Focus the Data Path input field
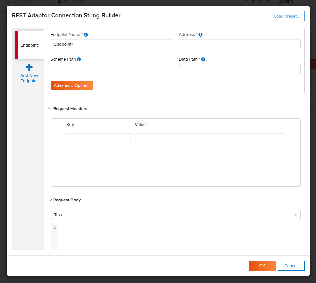 [x=240, y=69]
